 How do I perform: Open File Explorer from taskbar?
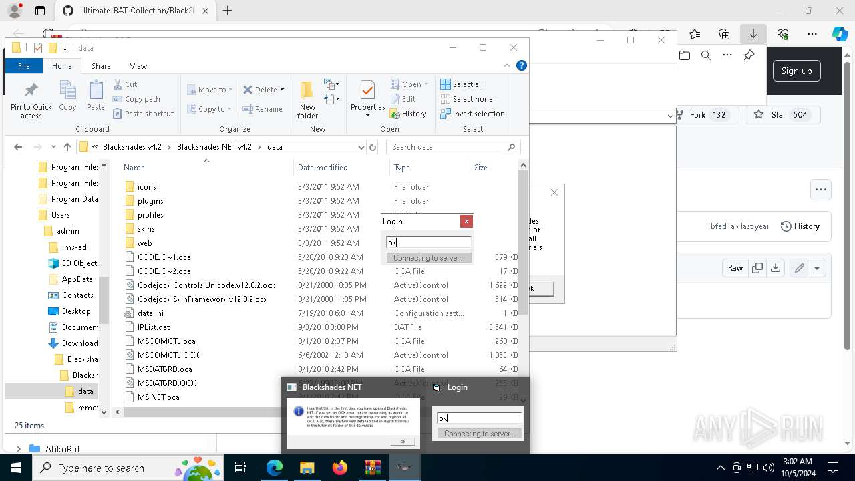point(307,468)
